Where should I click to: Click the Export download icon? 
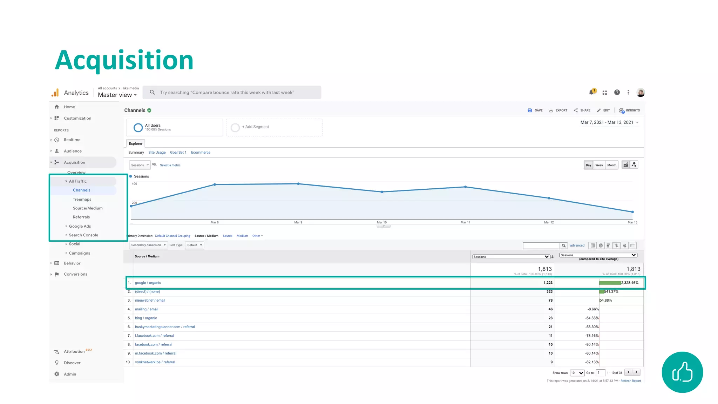coord(551,110)
